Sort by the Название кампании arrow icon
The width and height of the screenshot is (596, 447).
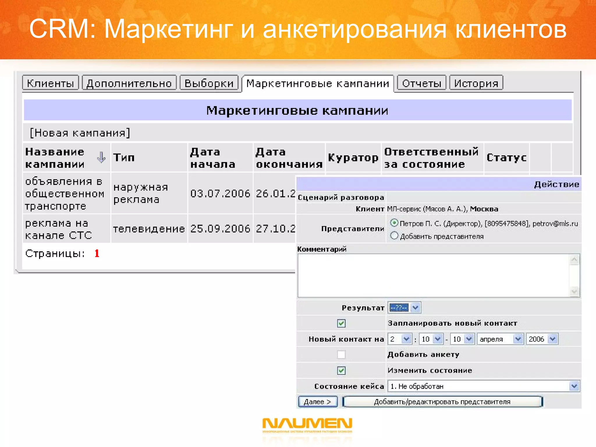(x=101, y=157)
